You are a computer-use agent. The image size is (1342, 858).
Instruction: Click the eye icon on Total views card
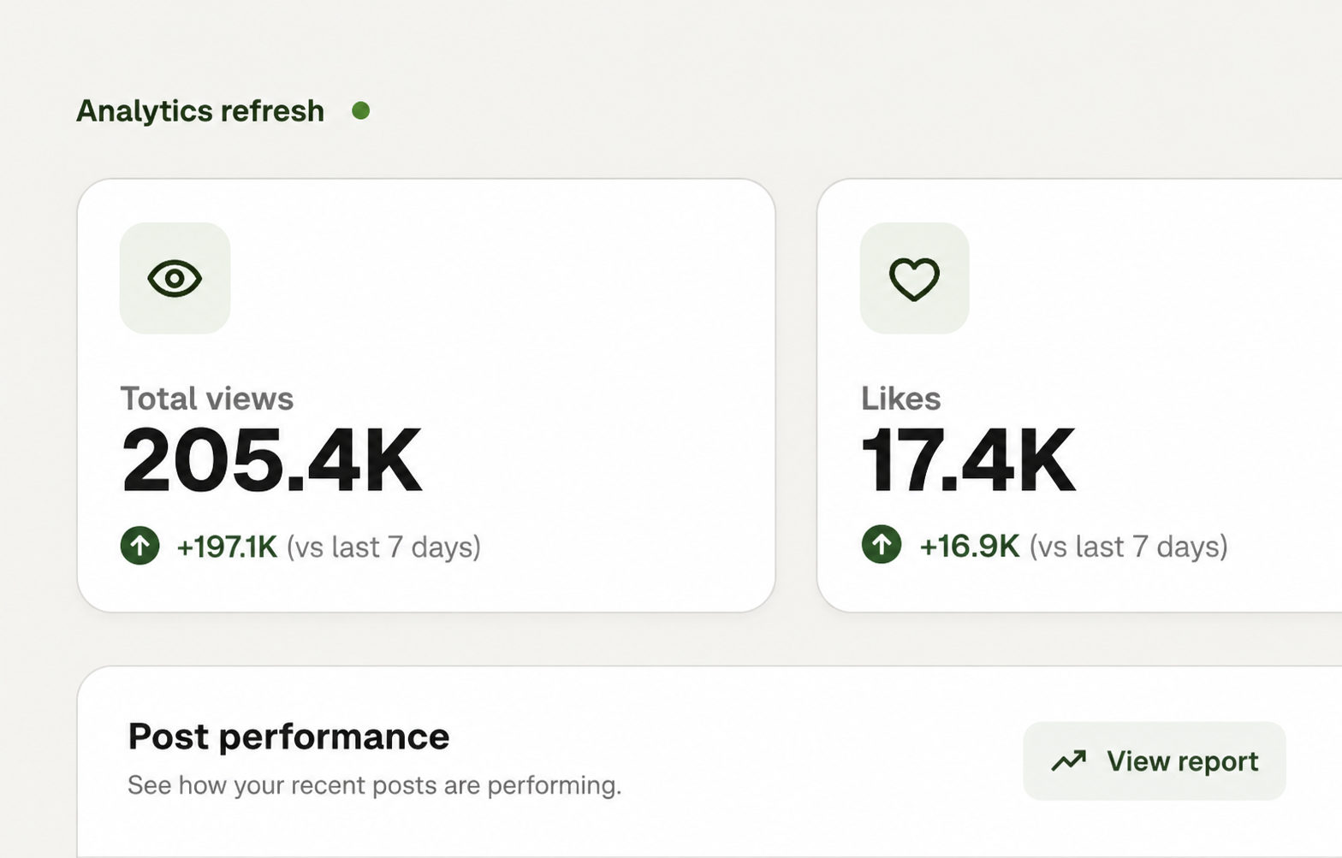pos(175,278)
